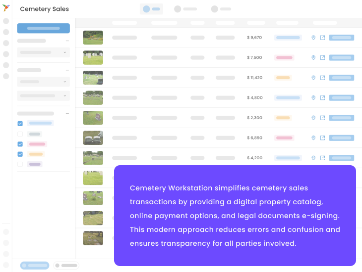Click the blue action button in $11,420 row
Viewport: 362px width, 272px height.
click(342, 78)
